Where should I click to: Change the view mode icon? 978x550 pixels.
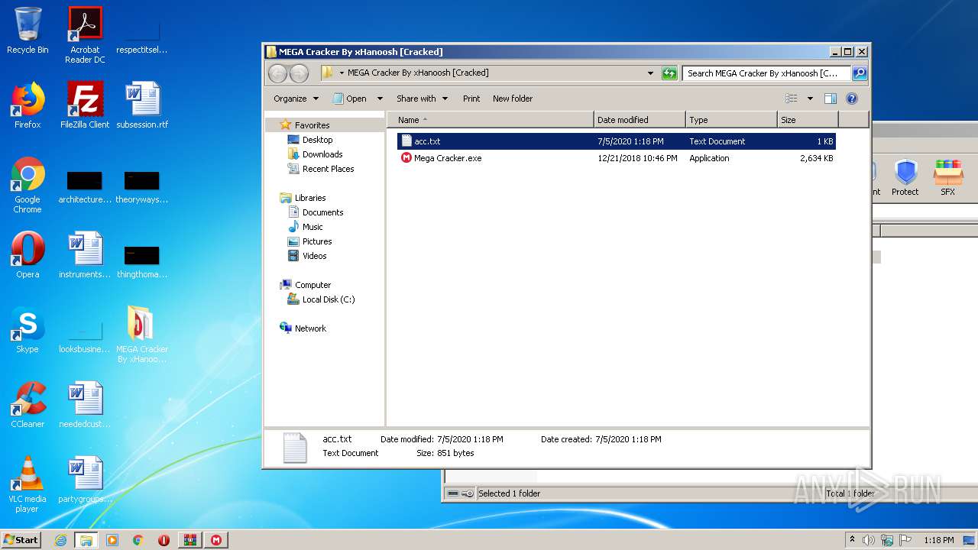tap(792, 99)
